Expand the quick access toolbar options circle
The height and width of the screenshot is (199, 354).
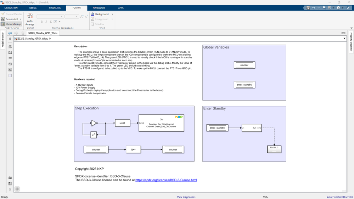(x=348, y=8)
